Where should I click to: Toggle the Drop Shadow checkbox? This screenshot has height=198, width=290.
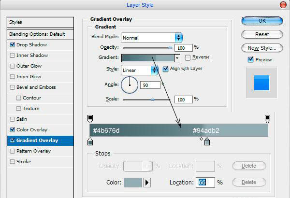click(x=12, y=45)
